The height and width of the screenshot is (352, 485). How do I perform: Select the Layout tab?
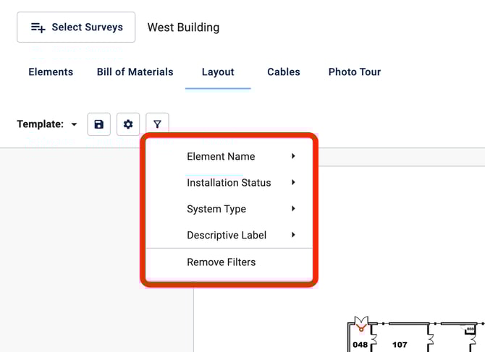tap(218, 72)
